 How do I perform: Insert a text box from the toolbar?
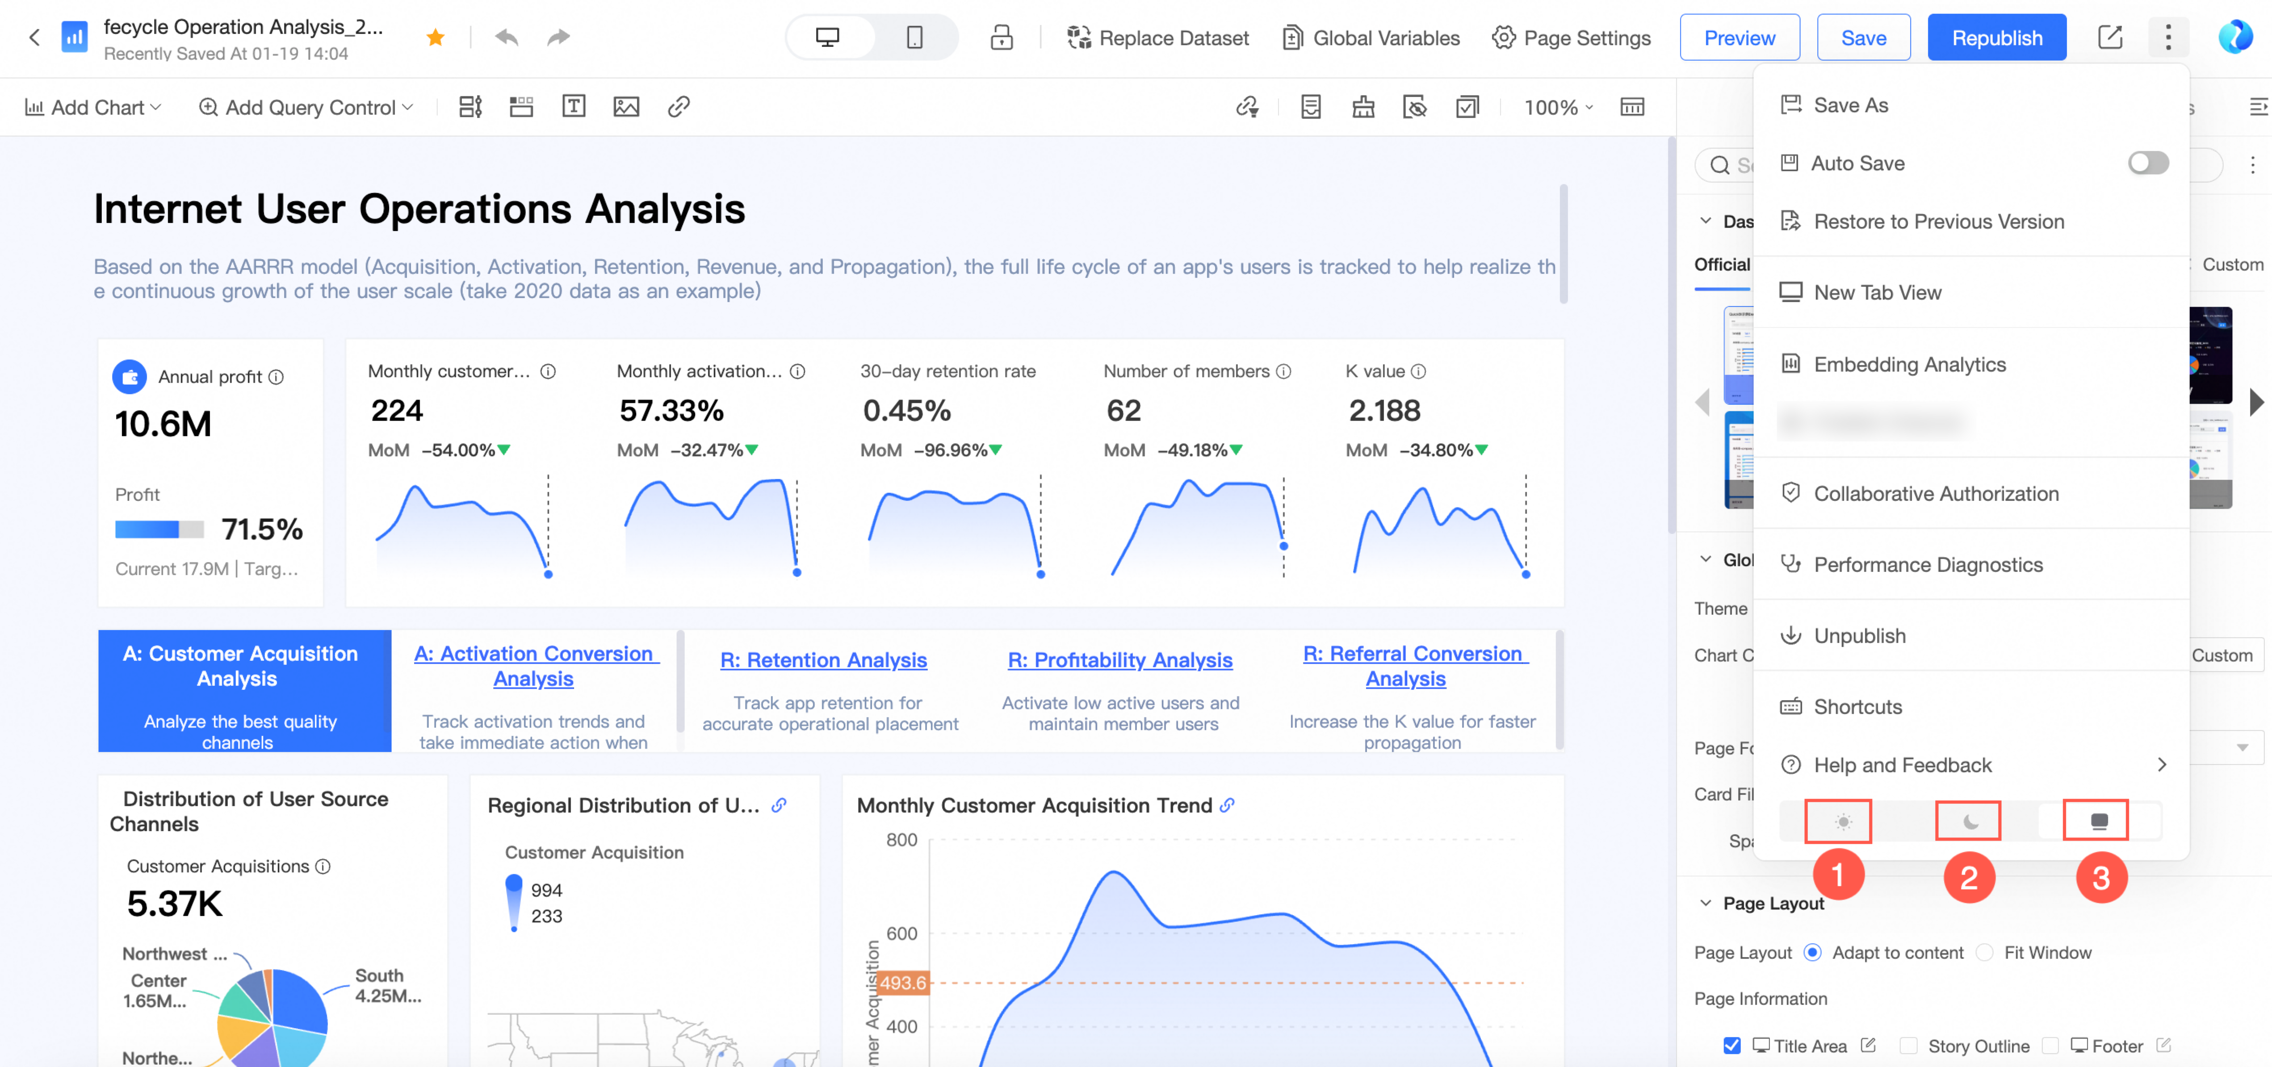(573, 107)
